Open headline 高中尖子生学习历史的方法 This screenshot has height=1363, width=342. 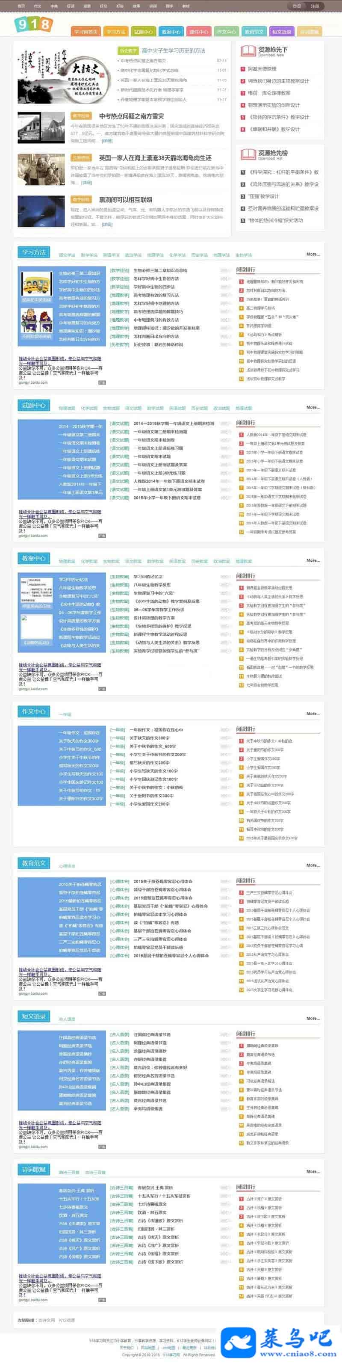coord(174,51)
